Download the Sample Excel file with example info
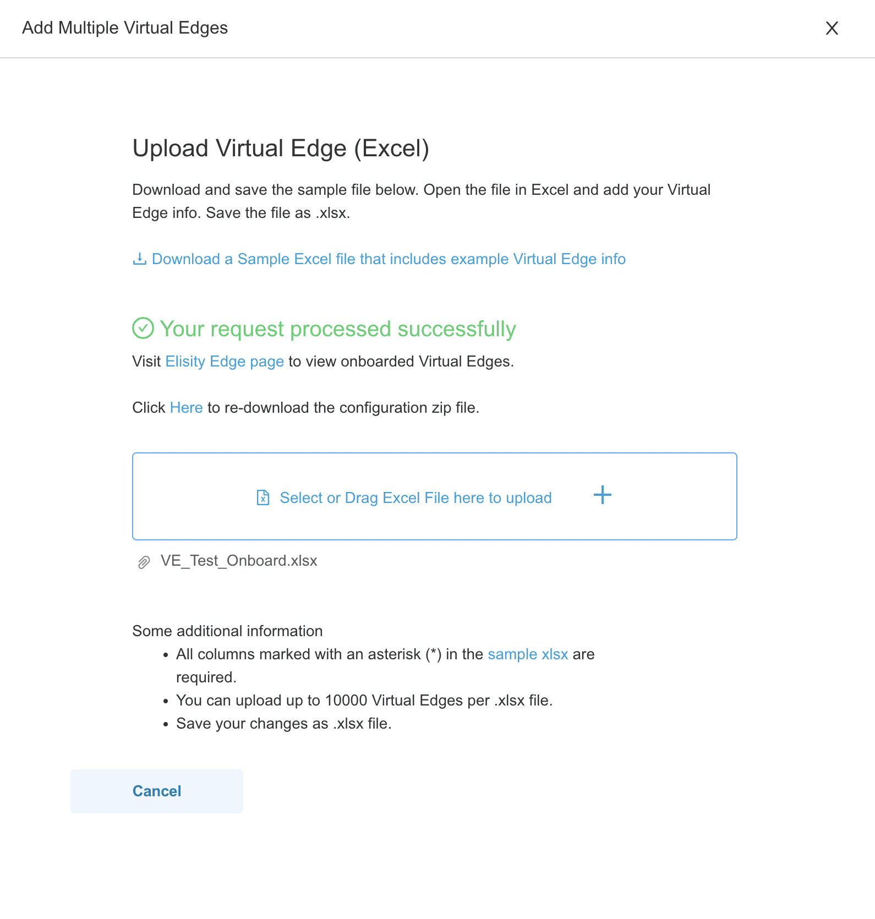The image size is (875, 919). (x=389, y=259)
